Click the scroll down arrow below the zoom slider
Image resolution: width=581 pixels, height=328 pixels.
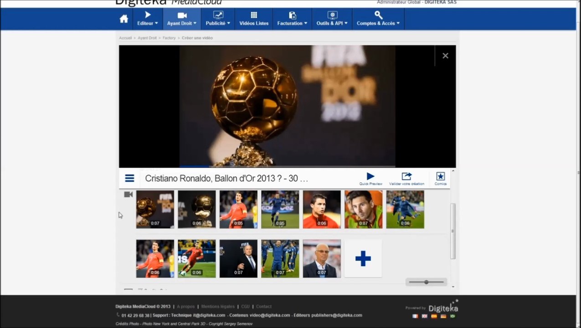[x=452, y=287]
